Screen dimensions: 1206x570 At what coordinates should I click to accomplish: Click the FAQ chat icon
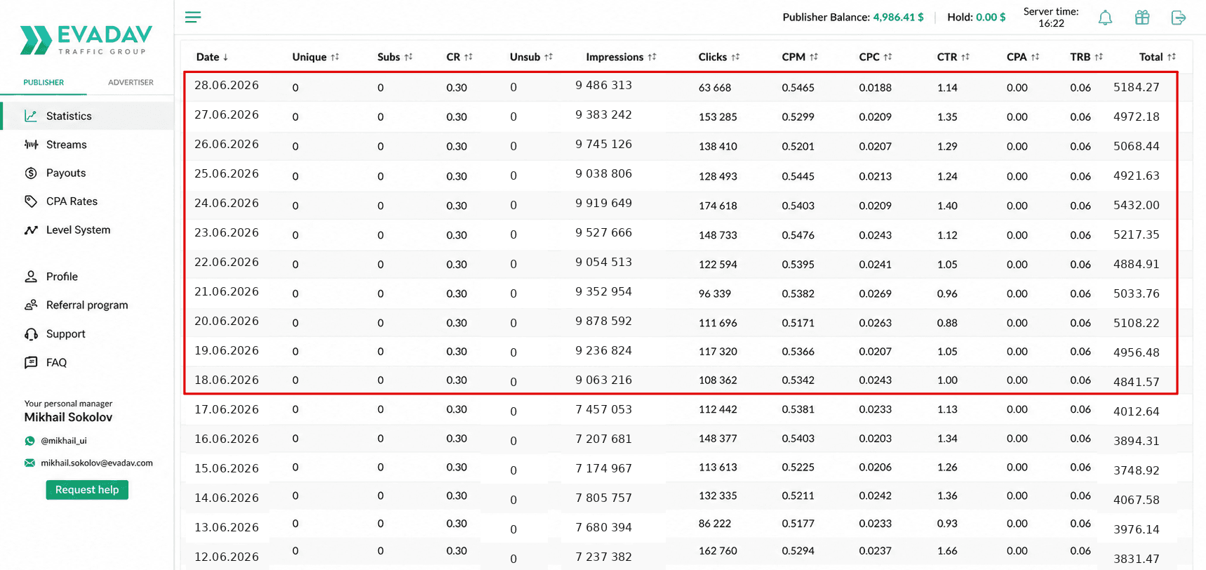tap(31, 362)
